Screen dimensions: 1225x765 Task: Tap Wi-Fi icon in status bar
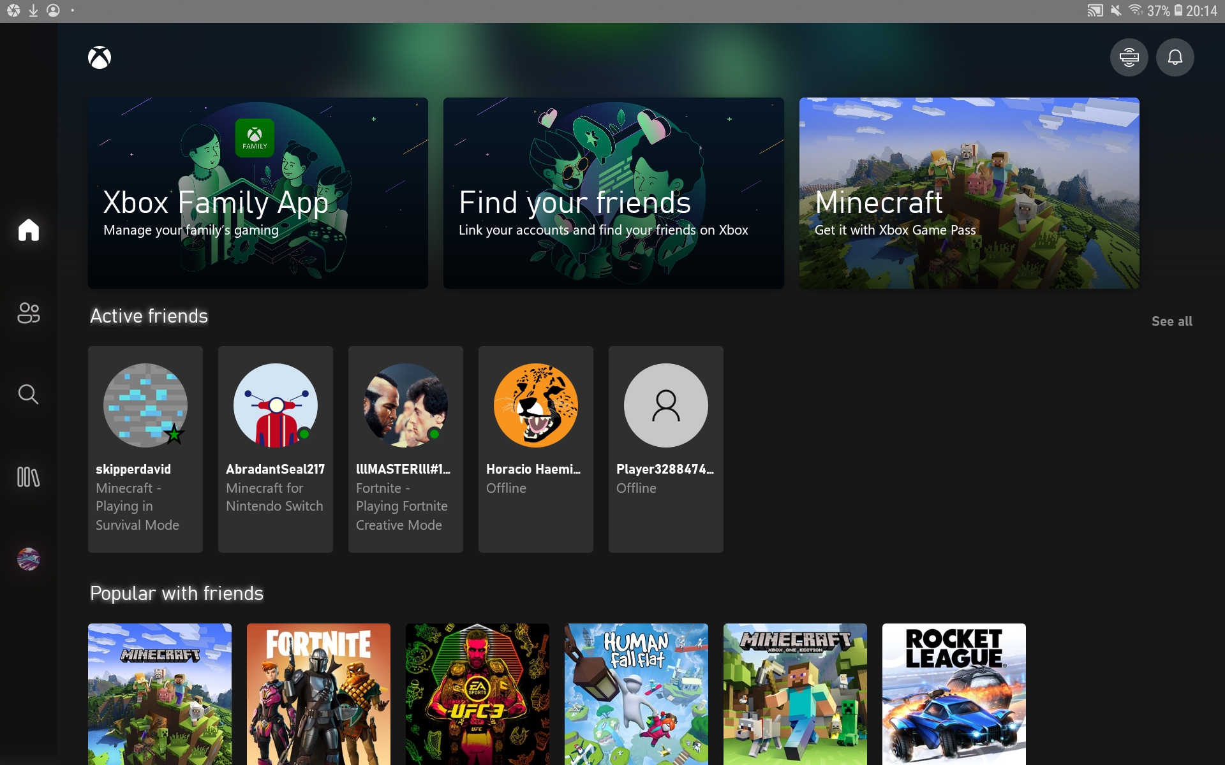1136,11
